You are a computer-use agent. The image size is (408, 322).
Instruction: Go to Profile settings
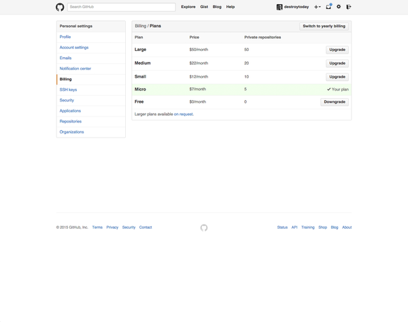[65, 37]
